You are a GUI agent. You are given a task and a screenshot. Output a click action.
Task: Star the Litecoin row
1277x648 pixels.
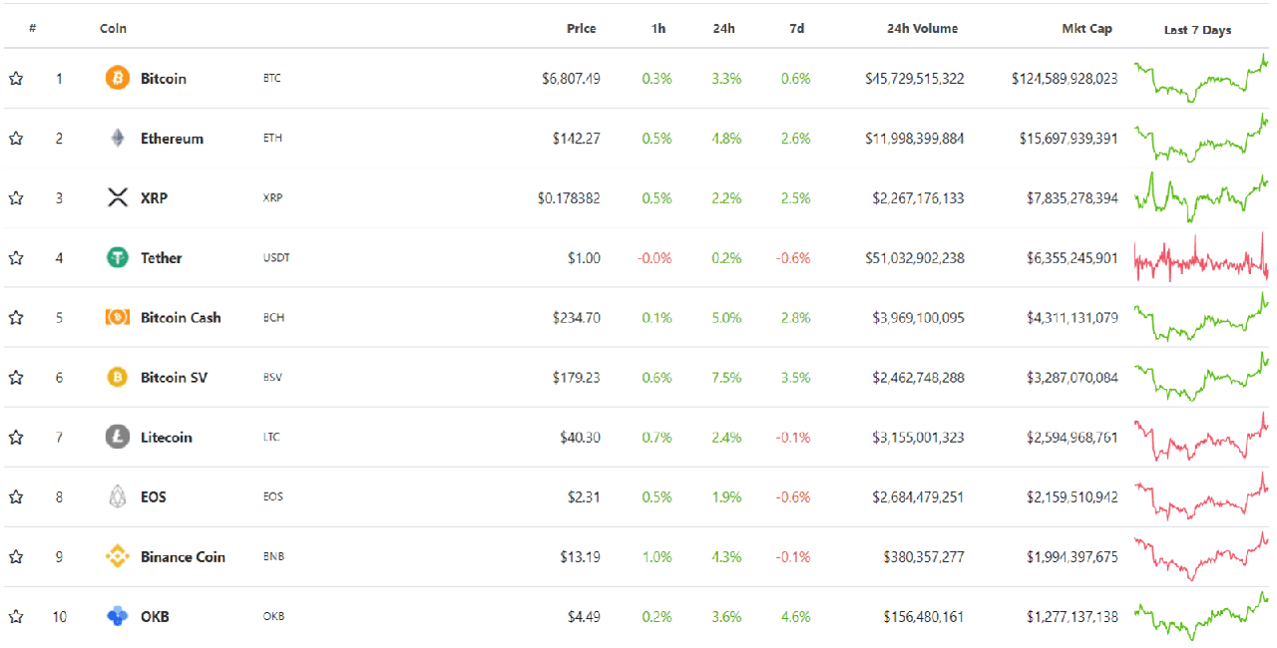[x=16, y=438]
